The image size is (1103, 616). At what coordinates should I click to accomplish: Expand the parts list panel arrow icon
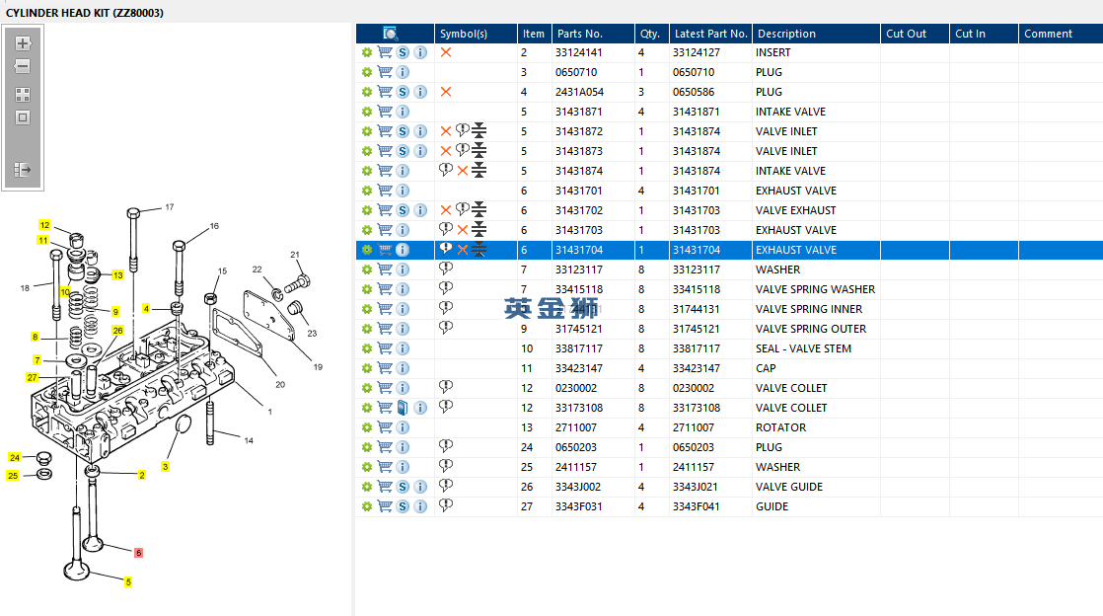pos(23,170)
